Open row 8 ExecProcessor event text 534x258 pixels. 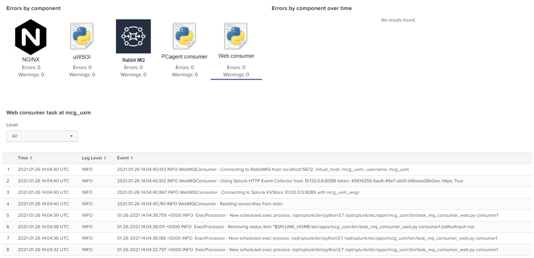307,250
